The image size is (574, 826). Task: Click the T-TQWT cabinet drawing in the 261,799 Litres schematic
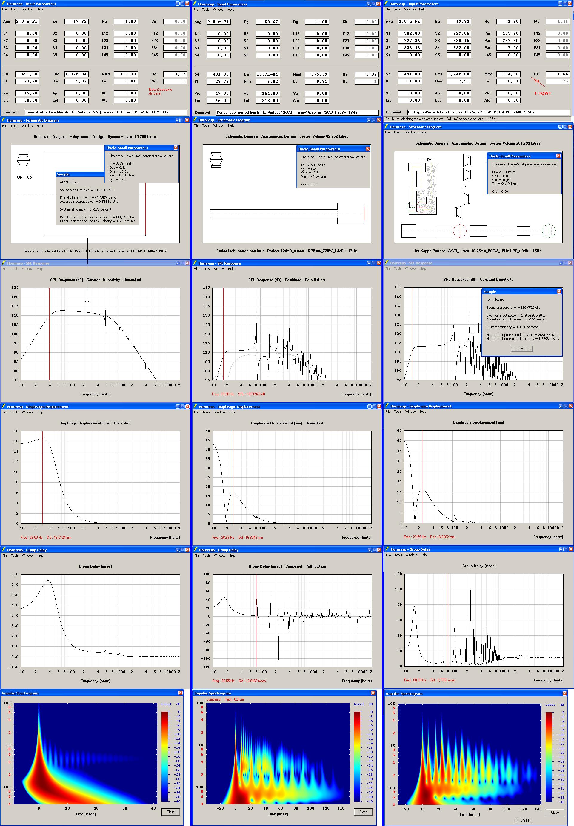pos(423,188)
